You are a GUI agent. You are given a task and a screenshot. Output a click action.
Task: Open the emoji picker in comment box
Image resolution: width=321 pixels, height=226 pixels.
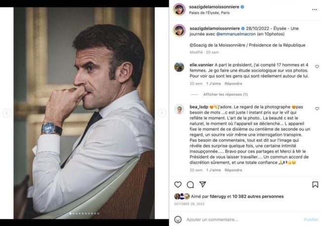[x=178, y=219]
